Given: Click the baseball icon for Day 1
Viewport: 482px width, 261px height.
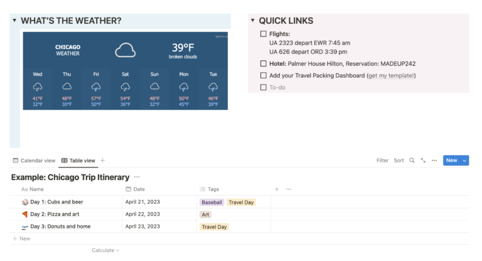Looking at the screenshot, I should tap(25, 202).
